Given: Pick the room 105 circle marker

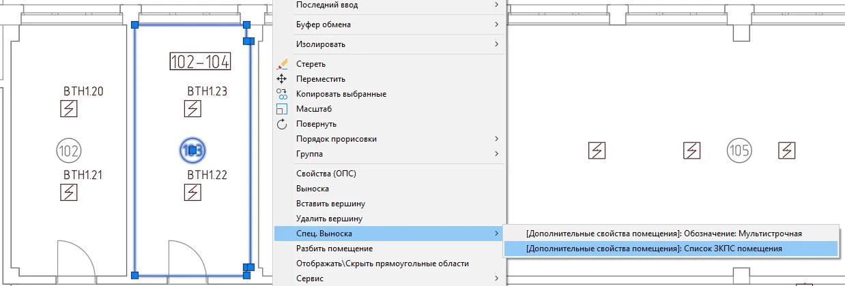Looking at the screenshot, I should pyautogui.click(x=739, y=149).
